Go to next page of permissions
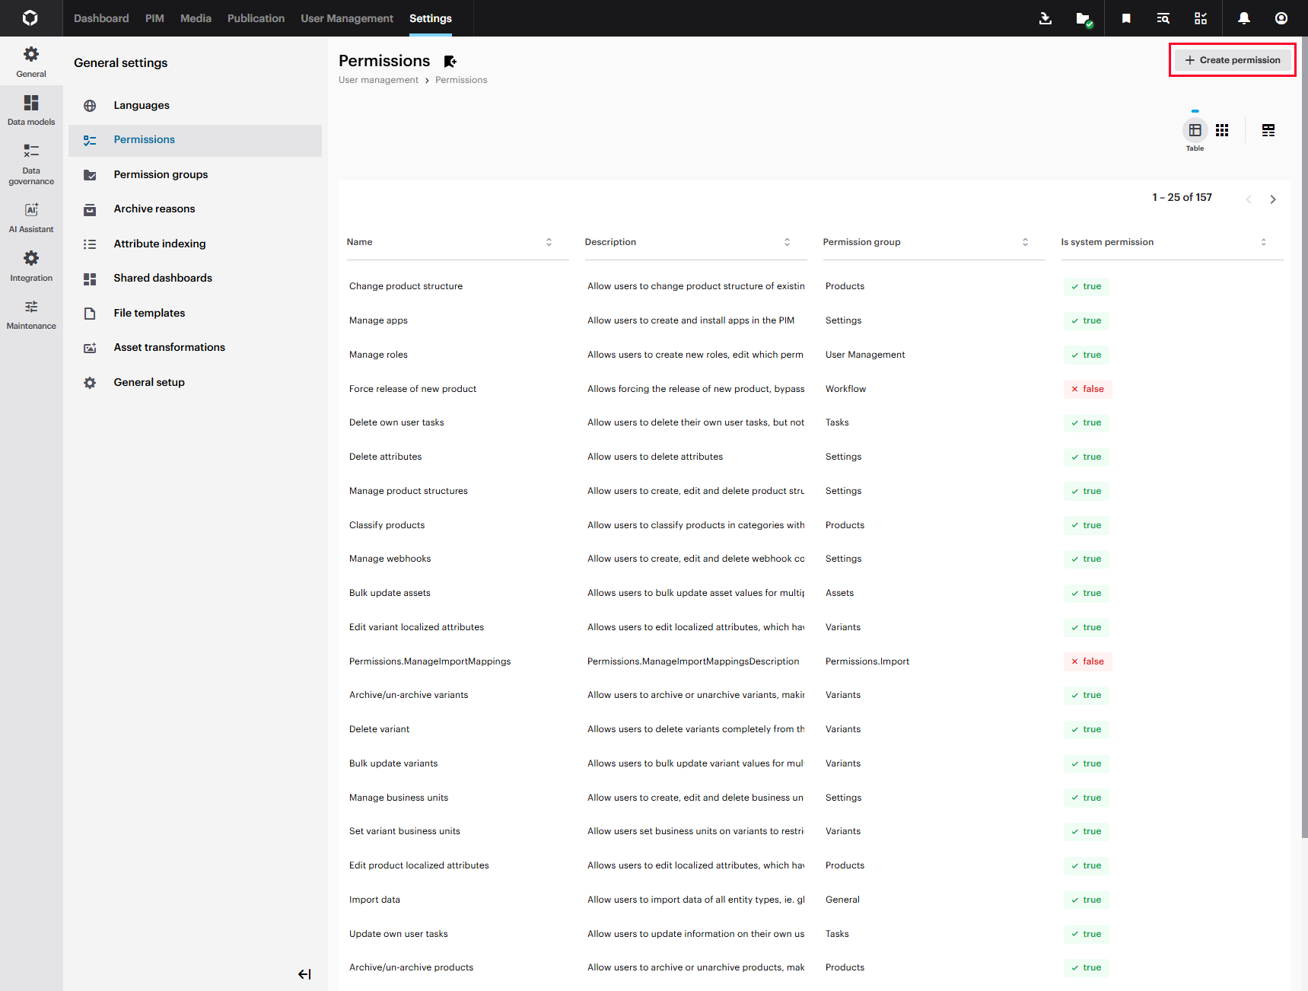Viewport: 1308px width, 991px height. tap(1273, 199)
